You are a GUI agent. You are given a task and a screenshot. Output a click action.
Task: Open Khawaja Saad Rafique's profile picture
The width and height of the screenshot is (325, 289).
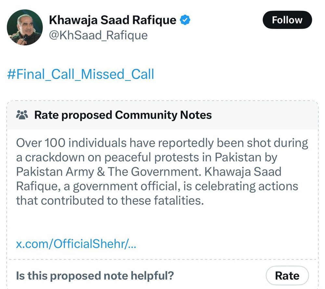point(25,27)
